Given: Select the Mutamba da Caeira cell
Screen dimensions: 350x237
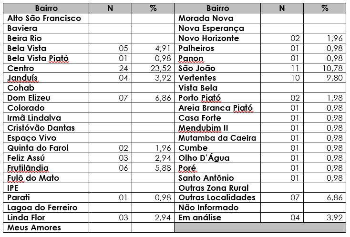Looking at the screenshot, I should (x=217, y=138).
